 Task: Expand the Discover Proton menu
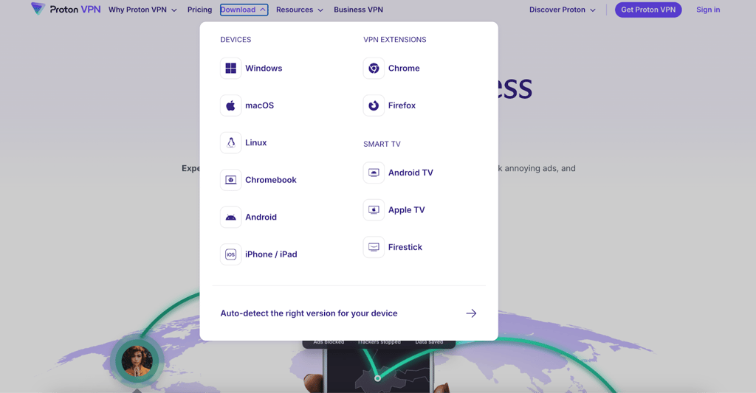pyautogui.click(x=562, y=10)
